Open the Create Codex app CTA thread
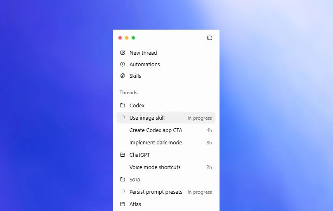The image size is (333, 211). point(166,130)
